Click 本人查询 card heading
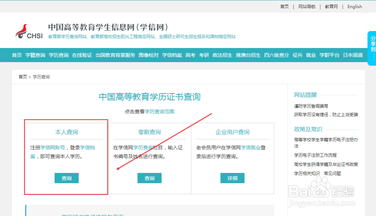This screenshot has width=376, height=216. (67, 132)
